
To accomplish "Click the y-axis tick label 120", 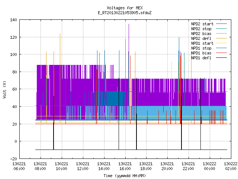I will (x=13, y=37).
